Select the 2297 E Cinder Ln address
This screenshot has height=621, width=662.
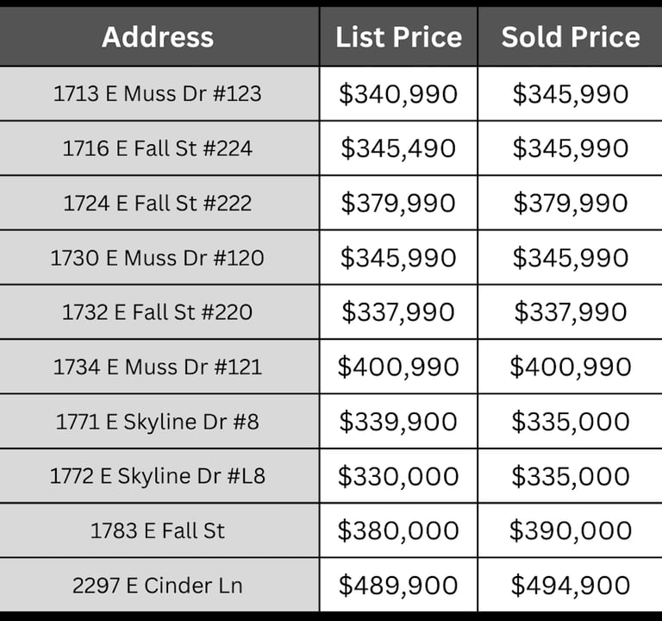pyautogui.click(x=158, y=585)
